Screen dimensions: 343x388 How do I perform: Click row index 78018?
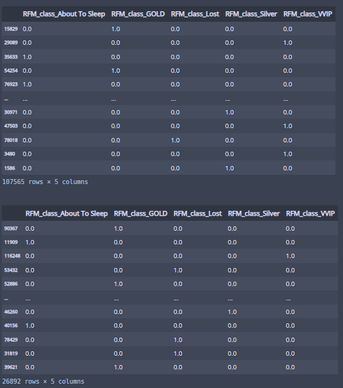coord(11,141)
